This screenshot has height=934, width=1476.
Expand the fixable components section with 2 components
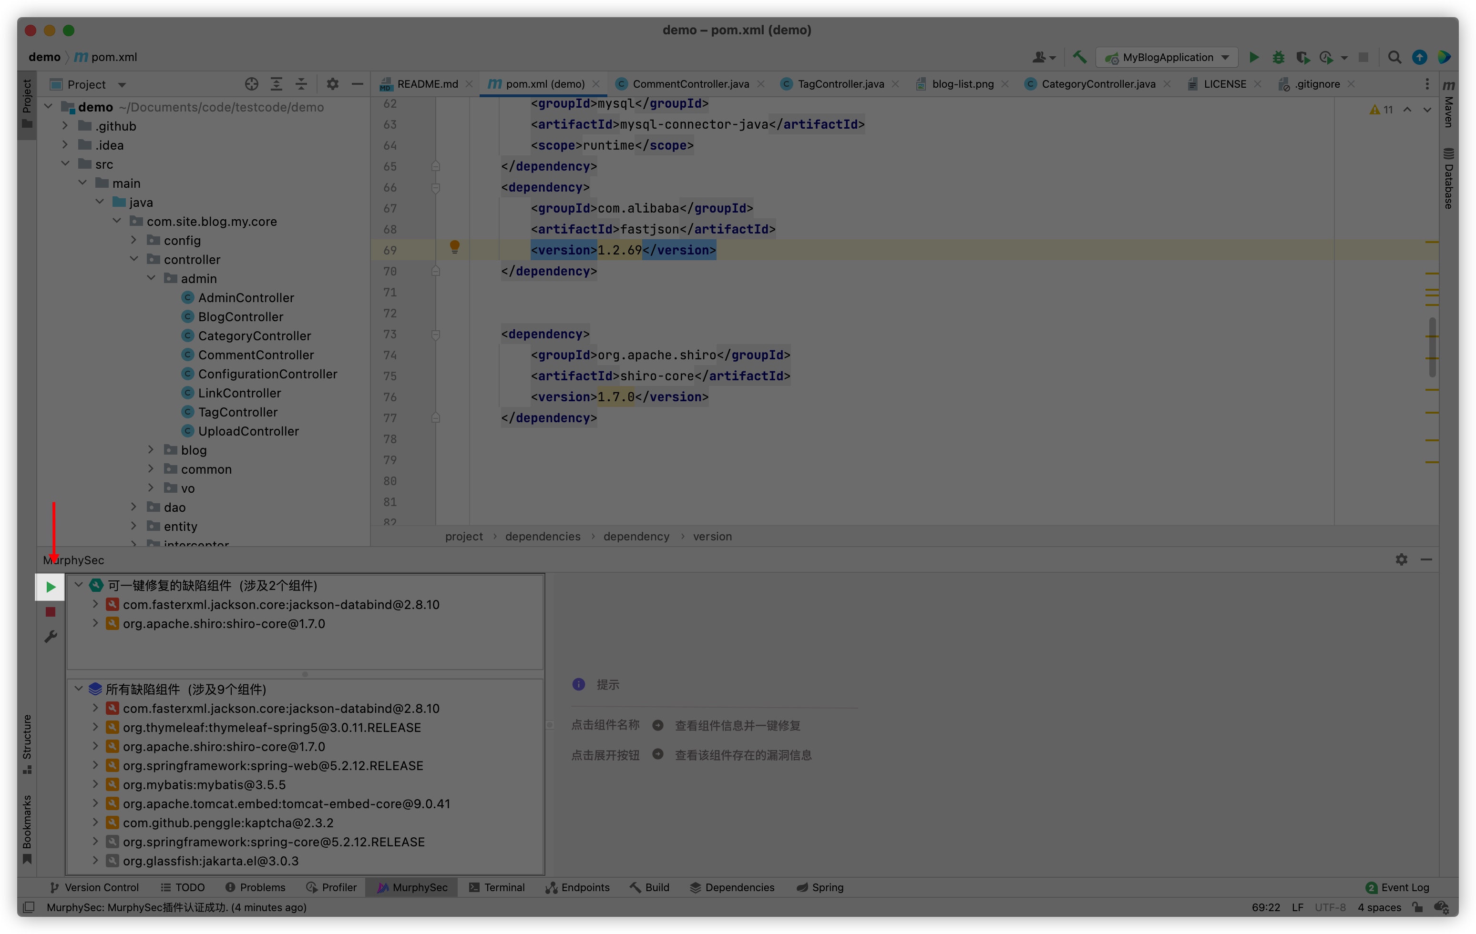[80, 585]
